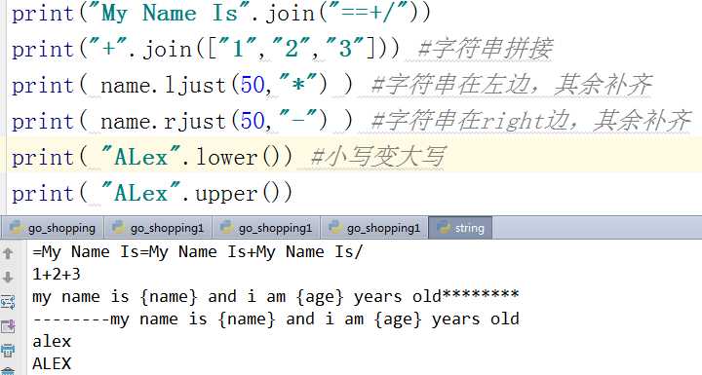Click the Python icon on go_shopping tab
Image resolution: width=702 pixels, height=375 pixels.
pos(17,227)
